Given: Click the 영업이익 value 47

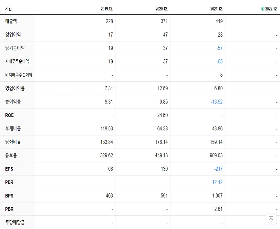Looking at the screenshot, I should 165,35.
